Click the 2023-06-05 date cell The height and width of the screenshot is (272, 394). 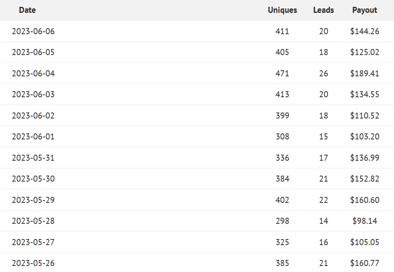tap(33, 52)
